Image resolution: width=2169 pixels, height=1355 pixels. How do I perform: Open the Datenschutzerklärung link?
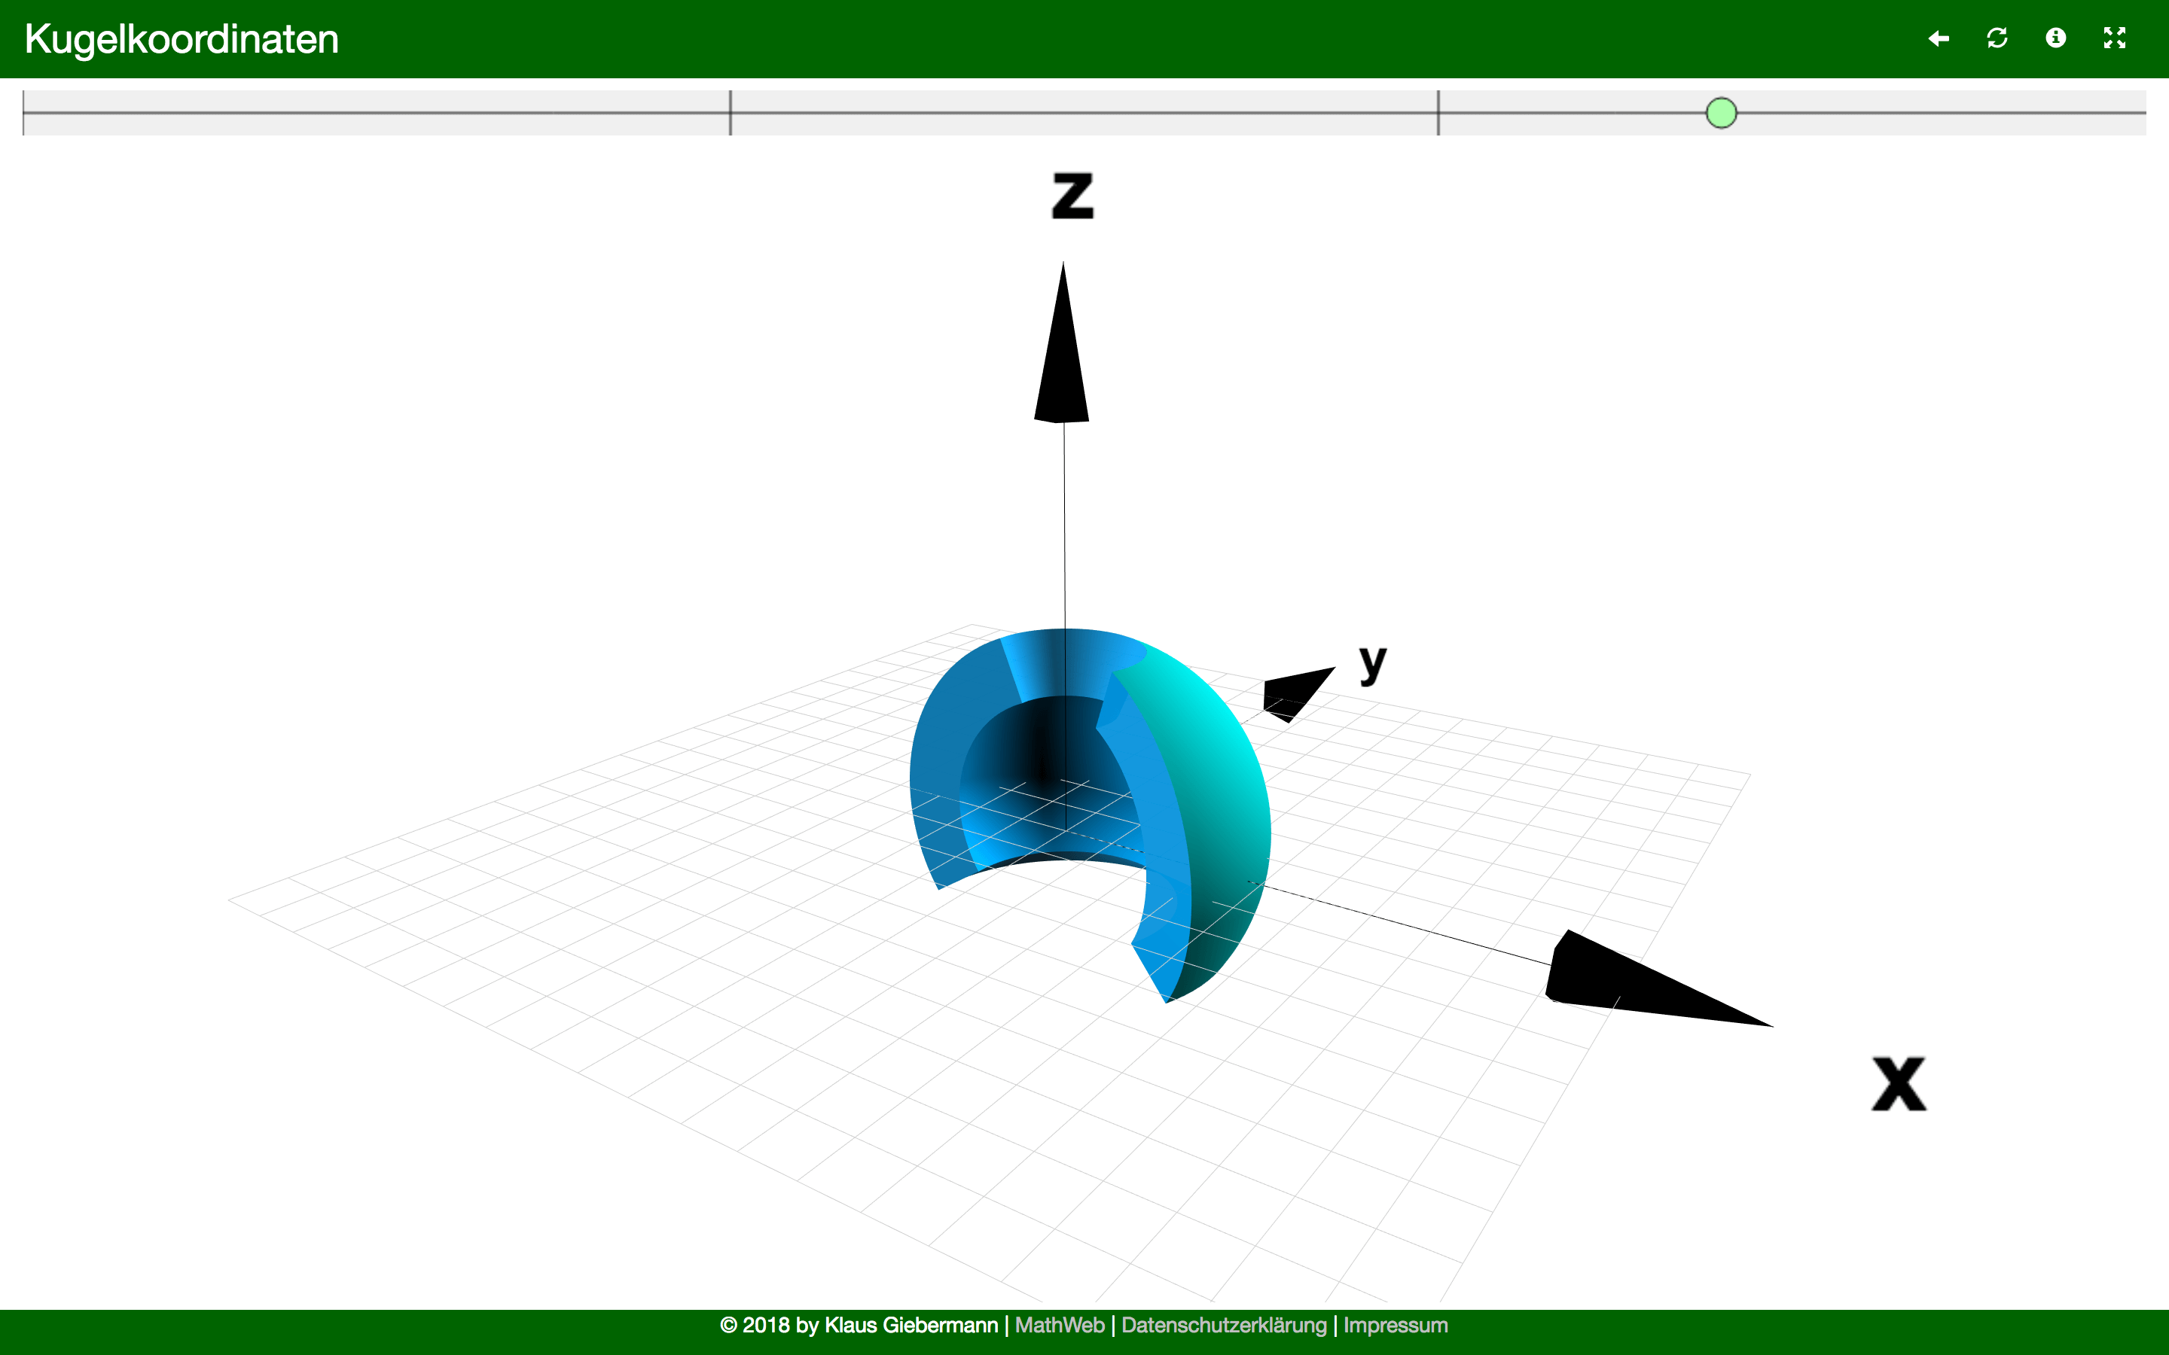[x=1223, y=1326]
